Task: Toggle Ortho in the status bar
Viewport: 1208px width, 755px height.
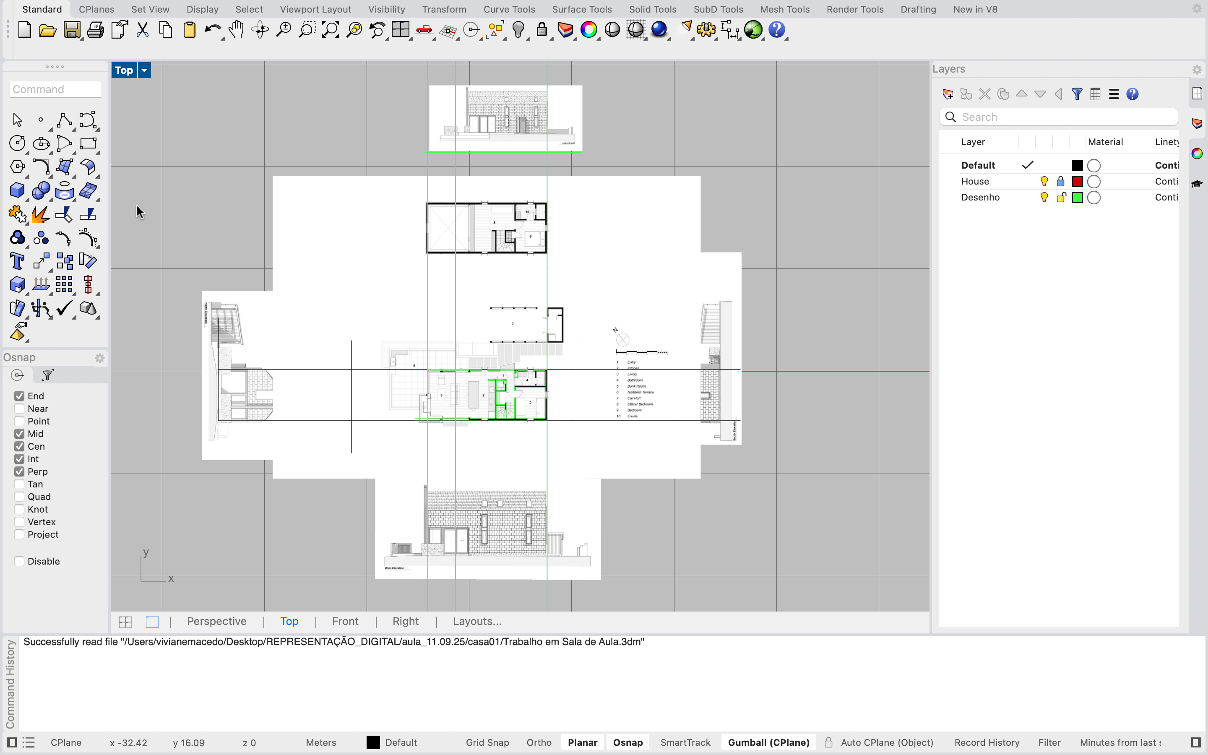Action: 539,742
